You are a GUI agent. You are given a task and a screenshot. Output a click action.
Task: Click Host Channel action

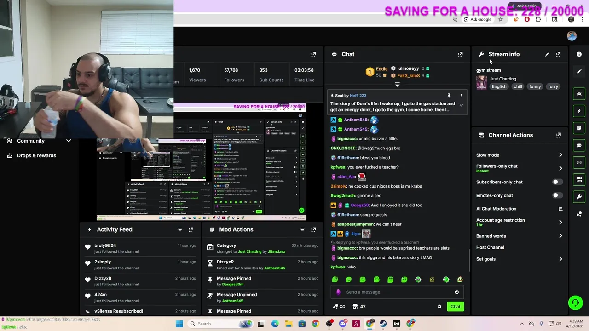[490, 247]
